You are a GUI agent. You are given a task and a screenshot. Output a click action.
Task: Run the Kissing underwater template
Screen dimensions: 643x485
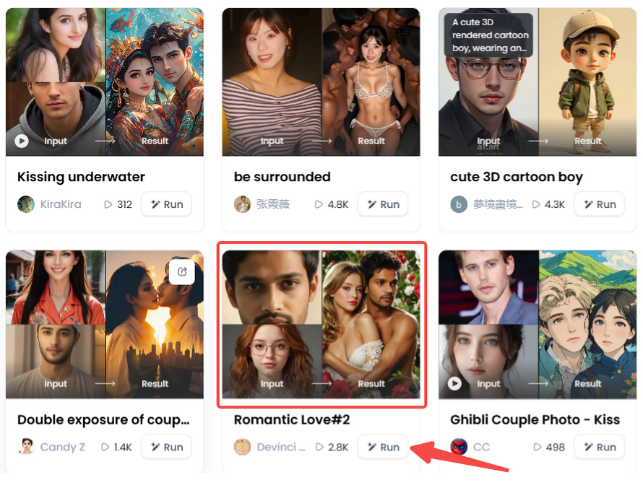(x=166, y=204)
